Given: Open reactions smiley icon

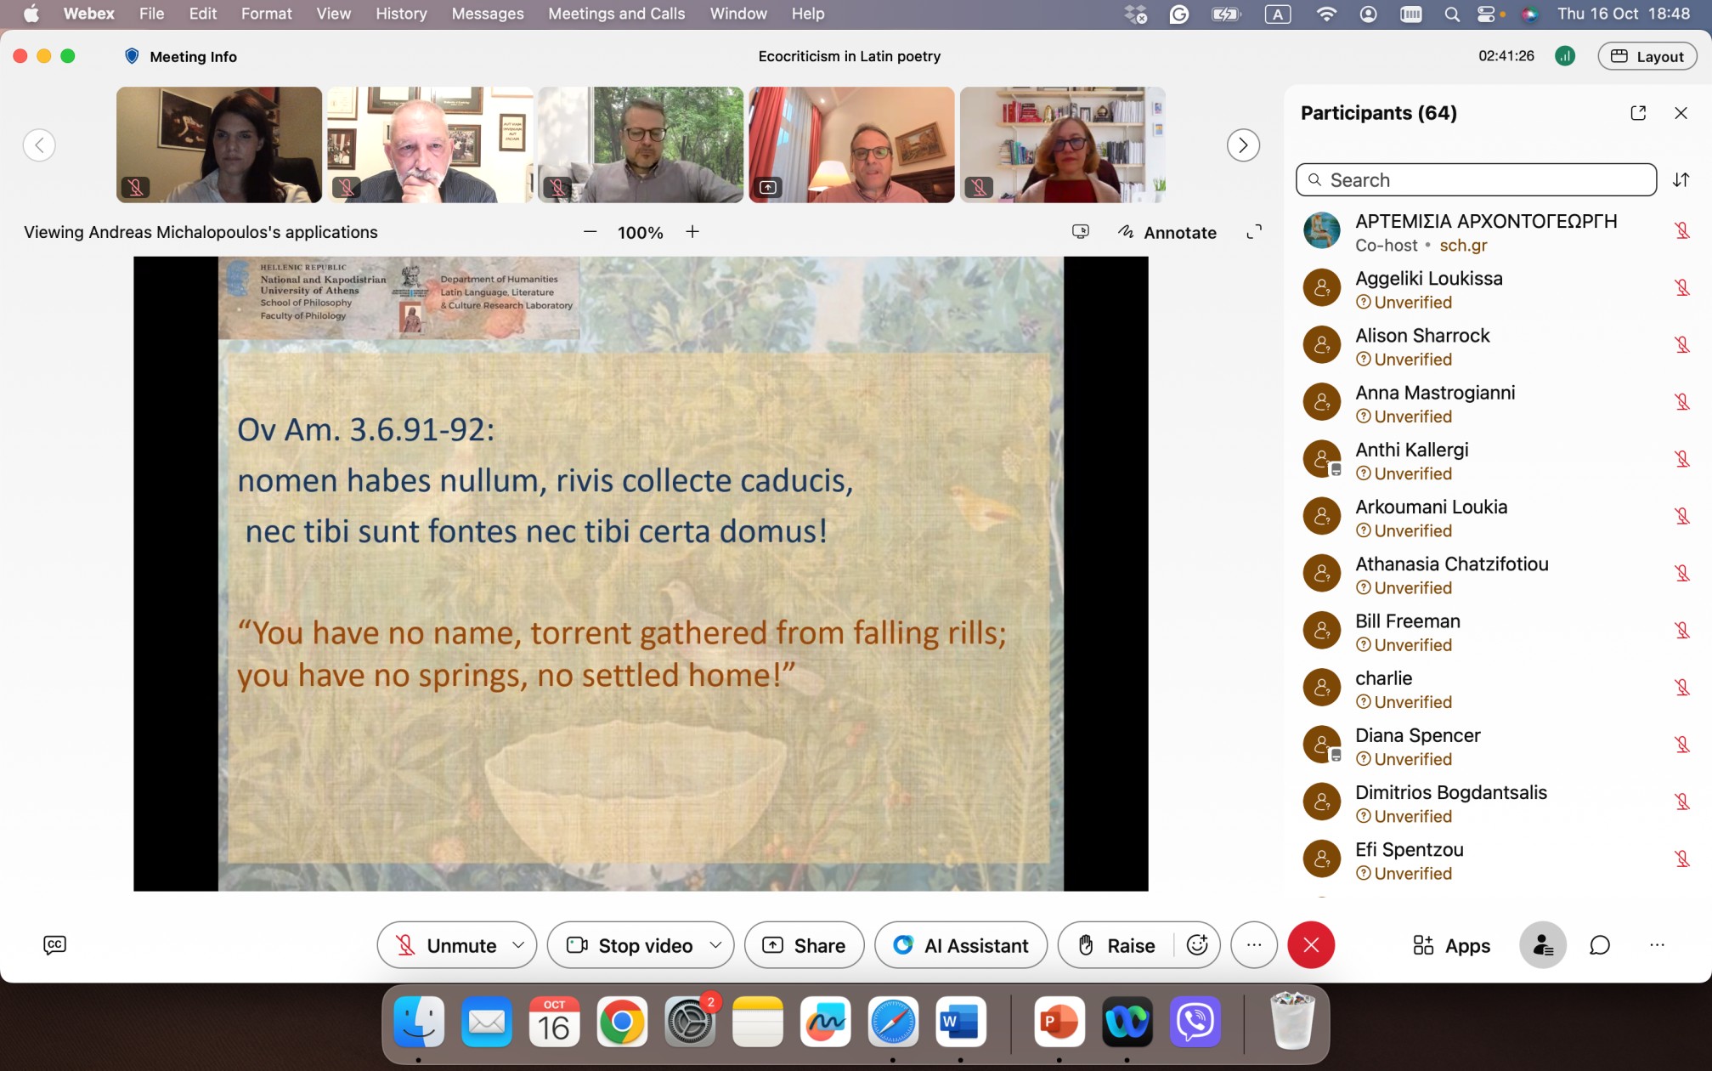Looking at the screenshot, I should coord(1197,945).
